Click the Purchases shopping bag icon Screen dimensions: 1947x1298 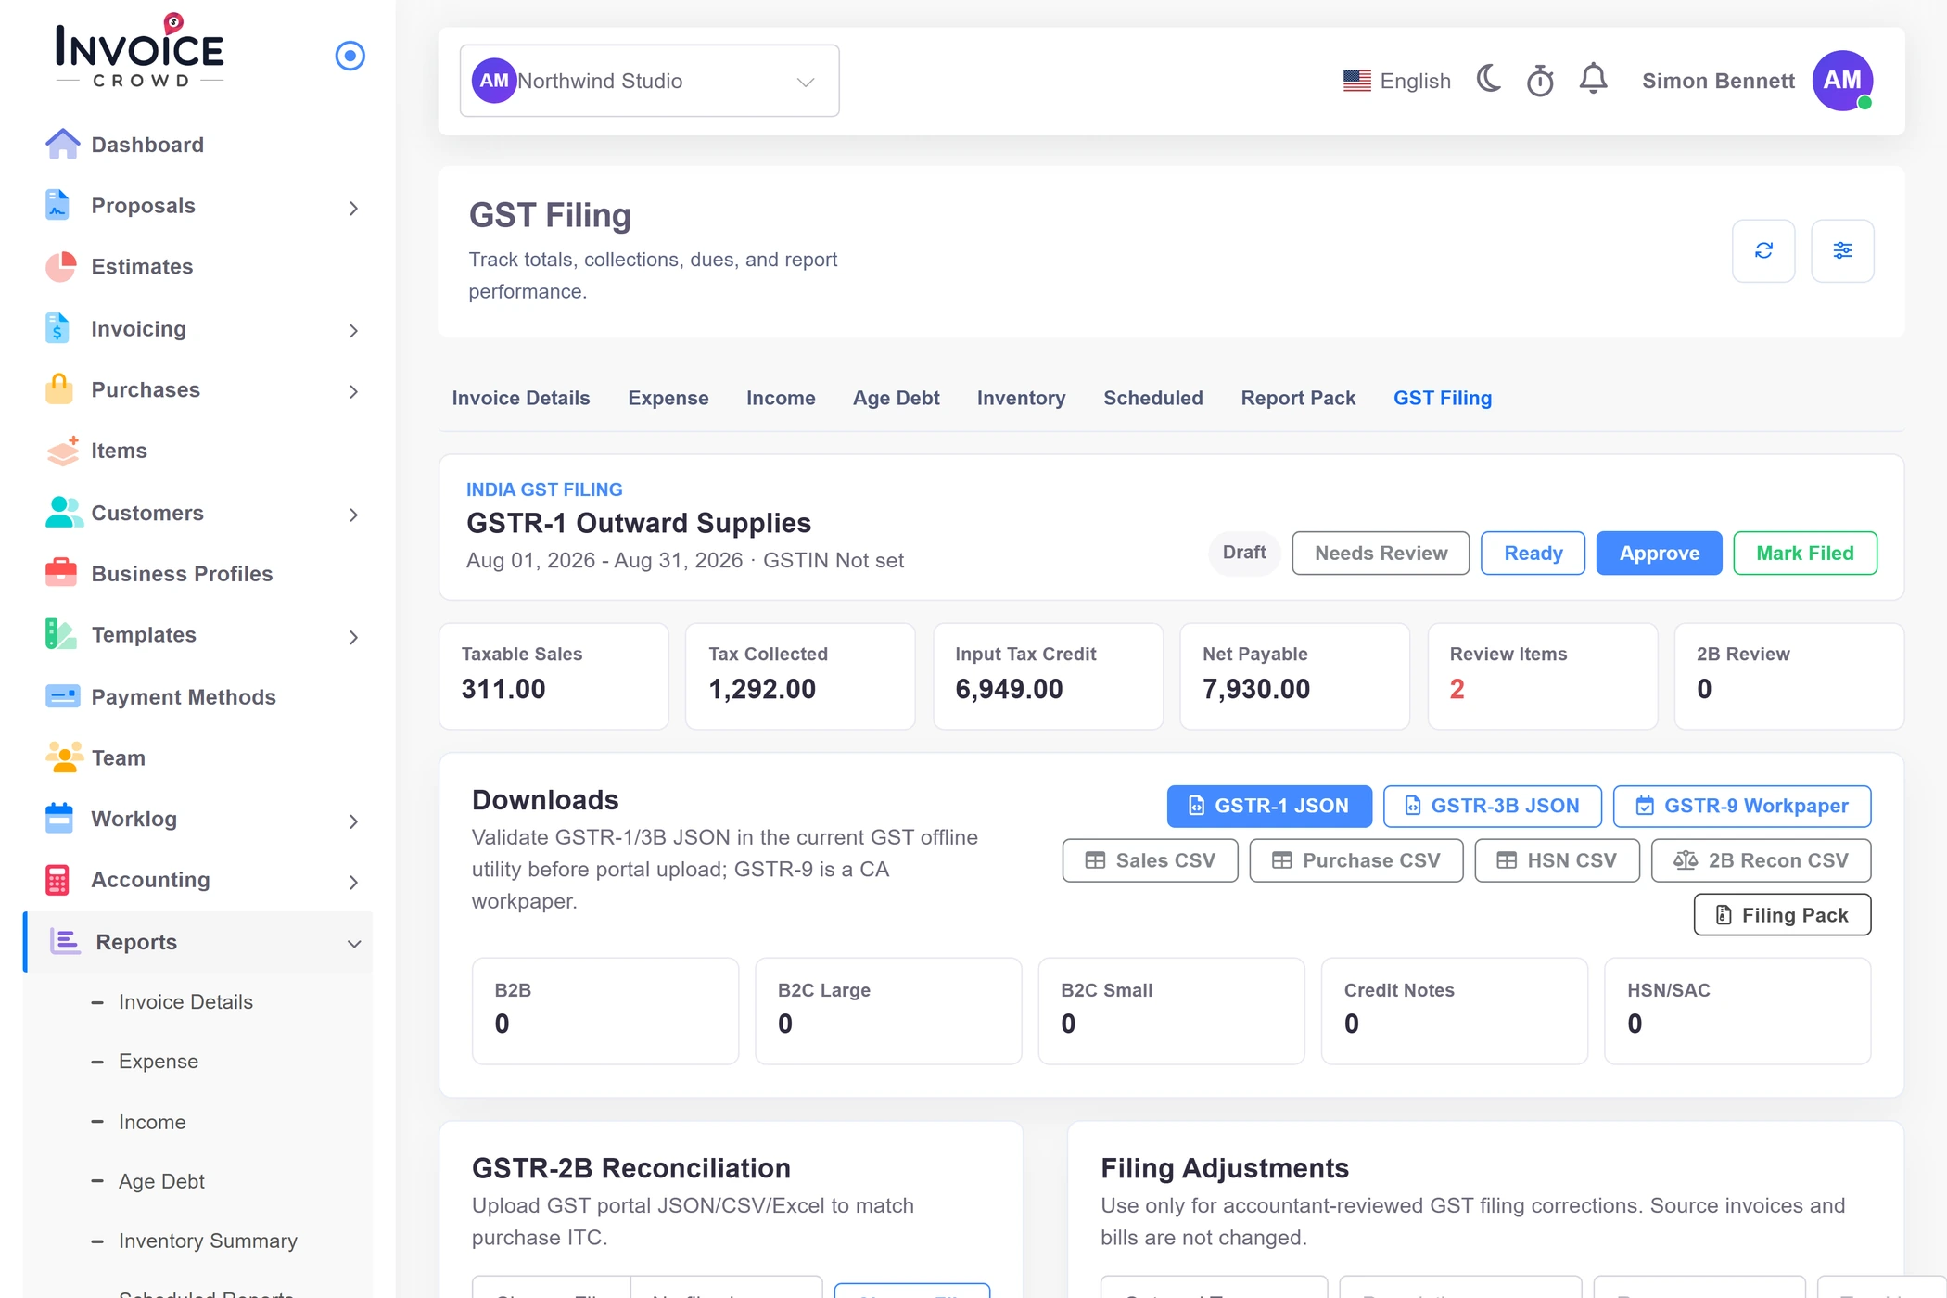coord(59,389)
